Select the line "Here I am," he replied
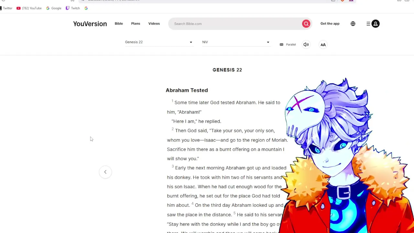The width and height of the screenshot is (414, 233). click(196, 121)
